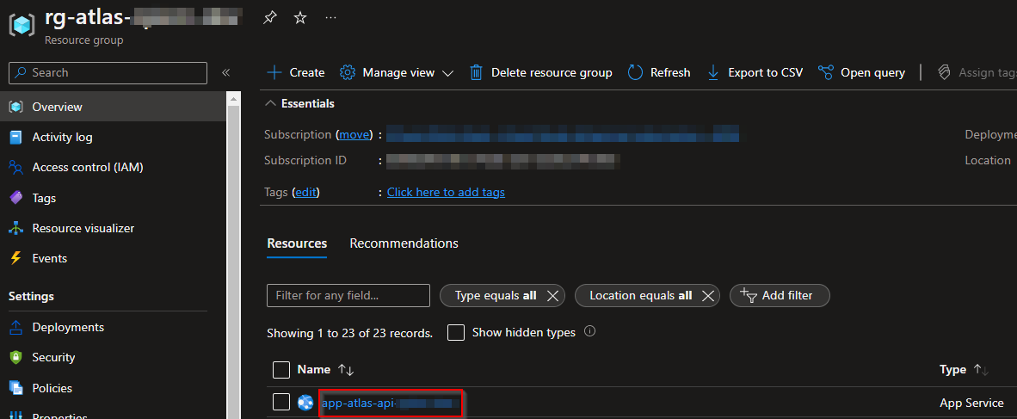Switch to the Recommendations tab

404,243
